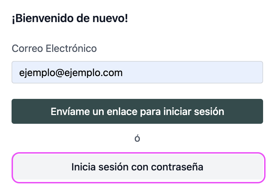Send me a login link button
This screenshot has width=275, height=196.
(x=137, y=111)
